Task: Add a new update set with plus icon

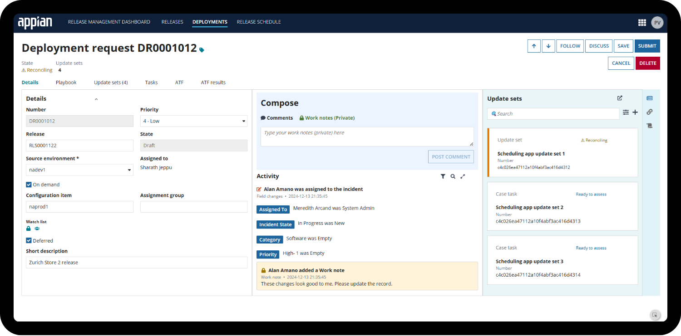Action: [635, 112]
